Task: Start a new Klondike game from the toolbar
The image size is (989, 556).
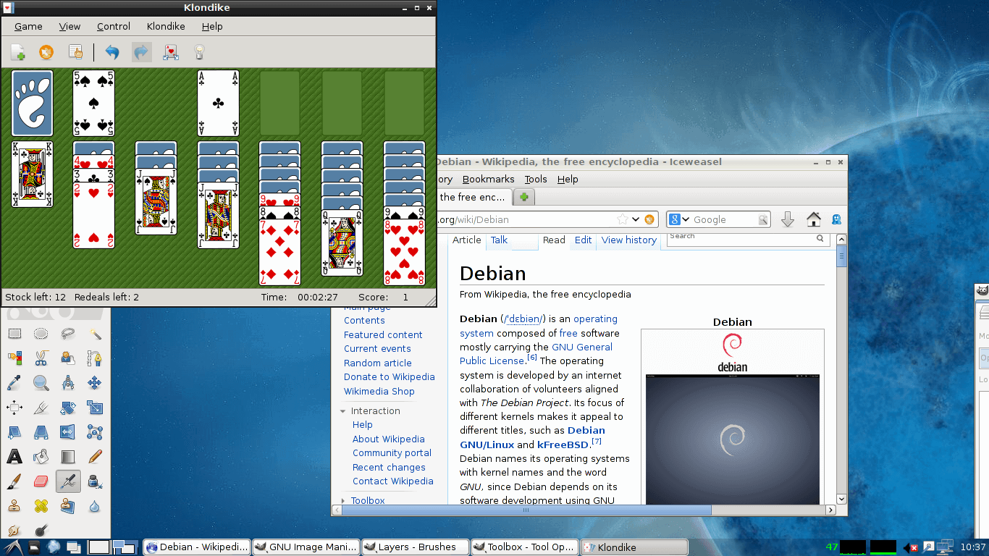Action: point(18,52)
